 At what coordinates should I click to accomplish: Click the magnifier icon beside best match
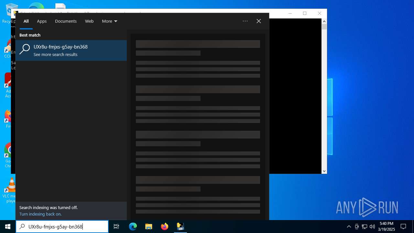click(25, 49)
